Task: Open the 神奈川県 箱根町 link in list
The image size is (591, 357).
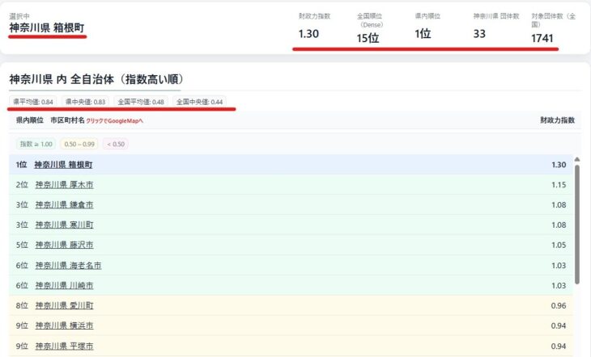Action: click(64, 165)
